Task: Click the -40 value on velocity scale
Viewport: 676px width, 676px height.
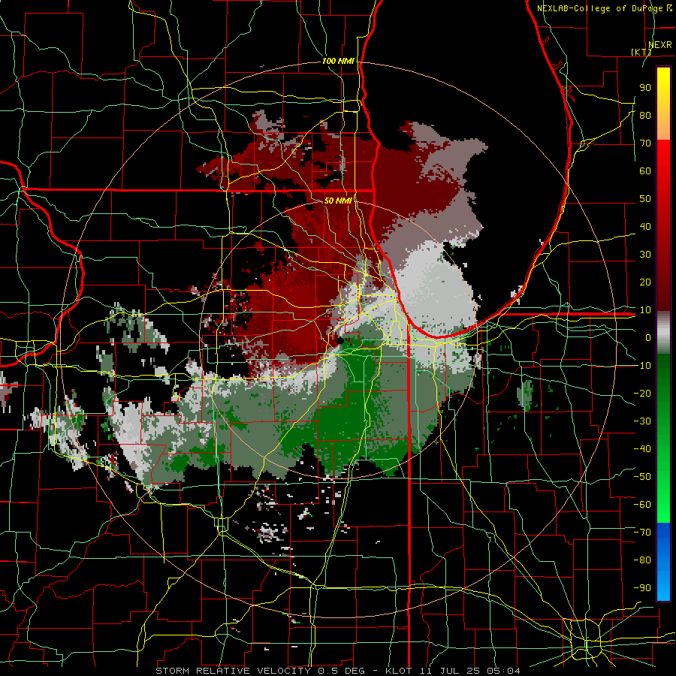Action: pyautogui.click(x=642, y=449)
